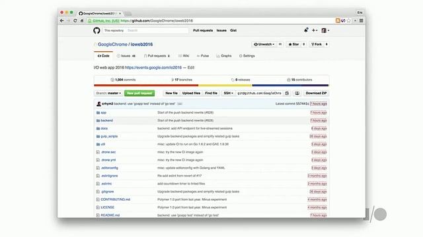View the releases count link
The image size is (423, 237).
click(x=241, y=80)
